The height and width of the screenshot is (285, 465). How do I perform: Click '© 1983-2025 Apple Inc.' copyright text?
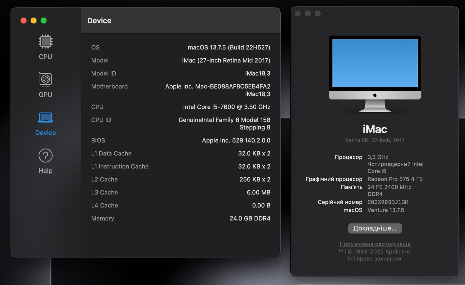380,251
